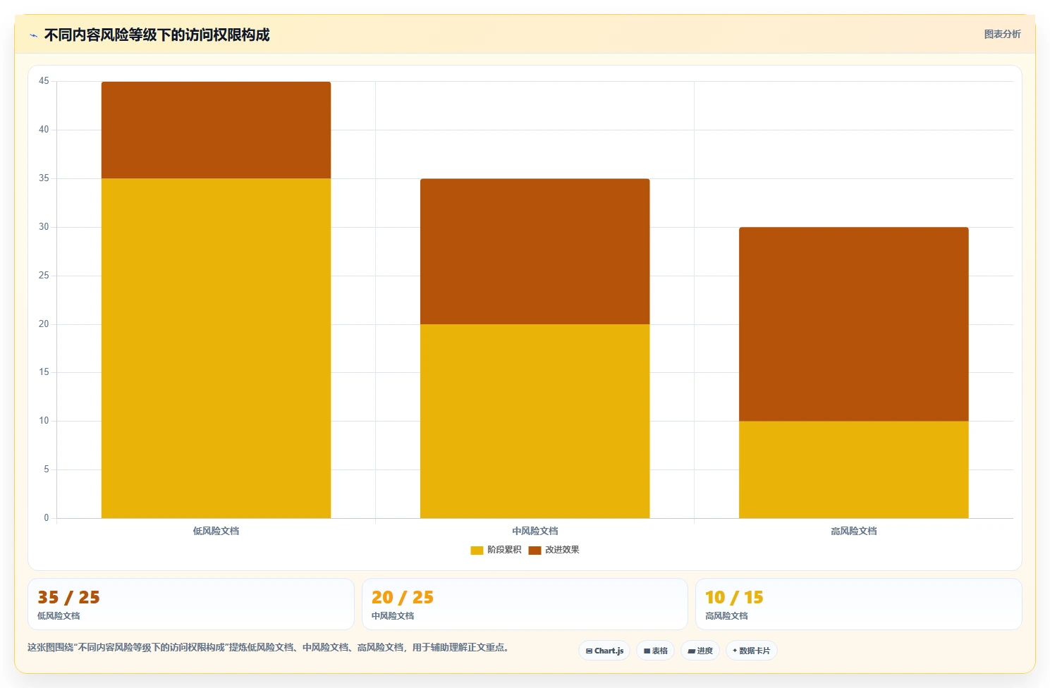Click the yellow segment of 高风险文档 bar
1050x688 pixels.
tap(853, 469)
